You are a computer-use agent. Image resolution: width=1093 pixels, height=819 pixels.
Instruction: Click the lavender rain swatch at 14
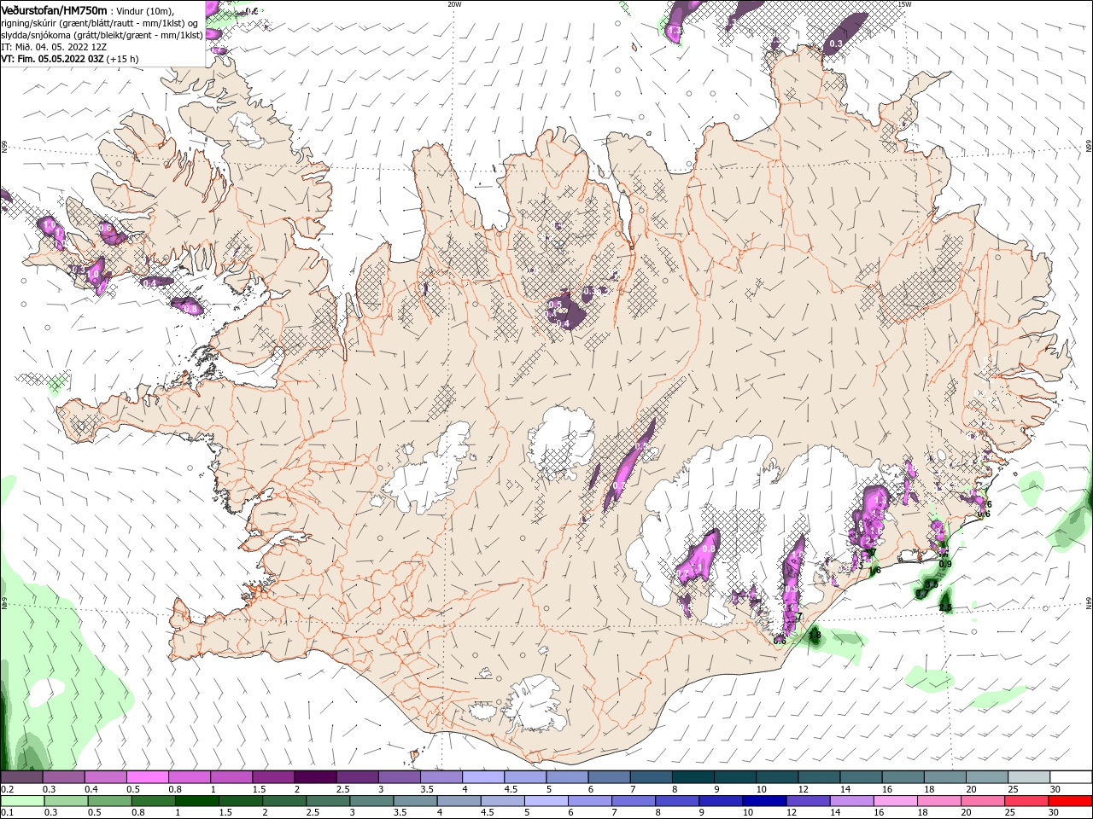pyautogui.click(x=851, y=801)
